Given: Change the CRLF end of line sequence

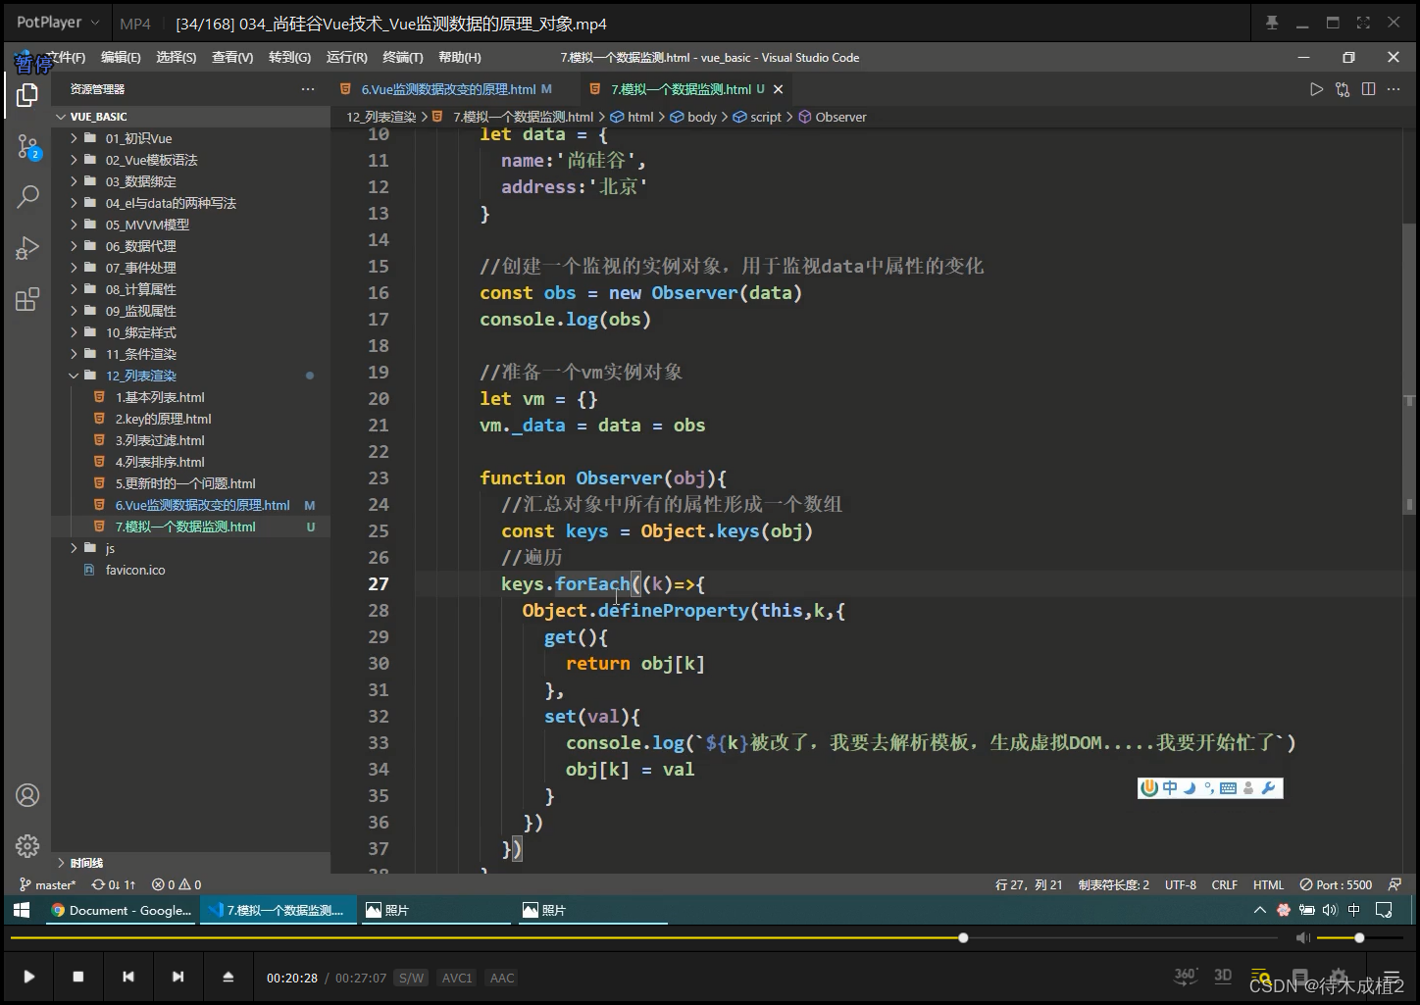Looking at the screenshot, I should click(x=1224, y=884).
